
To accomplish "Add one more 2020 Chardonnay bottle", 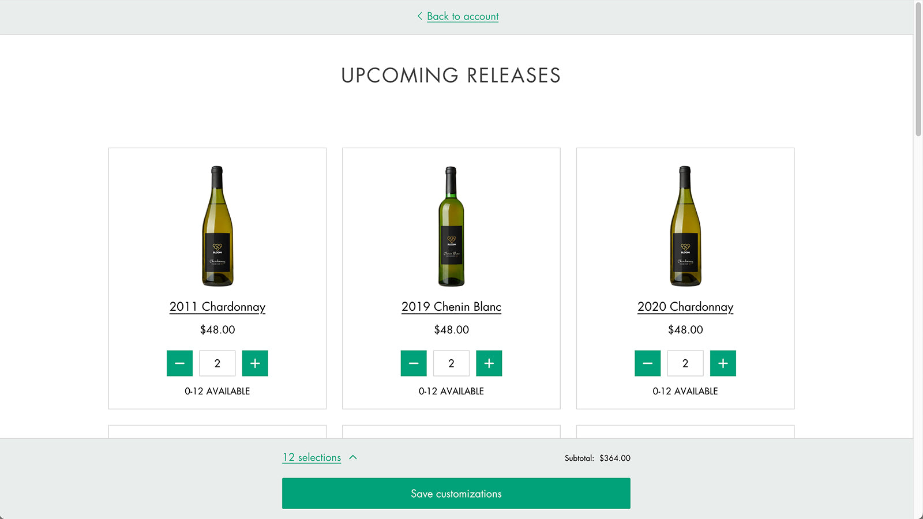I will click(x=723, y=363).
